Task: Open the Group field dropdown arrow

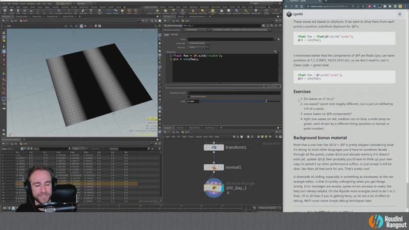Action: [x=274, y=39]
